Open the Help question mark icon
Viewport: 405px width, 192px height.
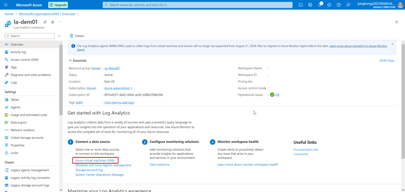(339, 5)
